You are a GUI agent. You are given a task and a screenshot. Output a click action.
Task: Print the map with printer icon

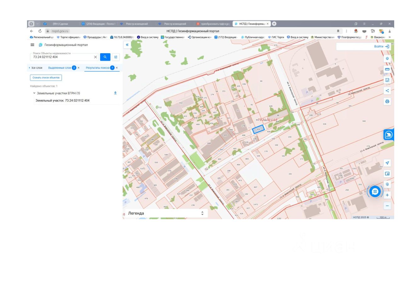387,101
